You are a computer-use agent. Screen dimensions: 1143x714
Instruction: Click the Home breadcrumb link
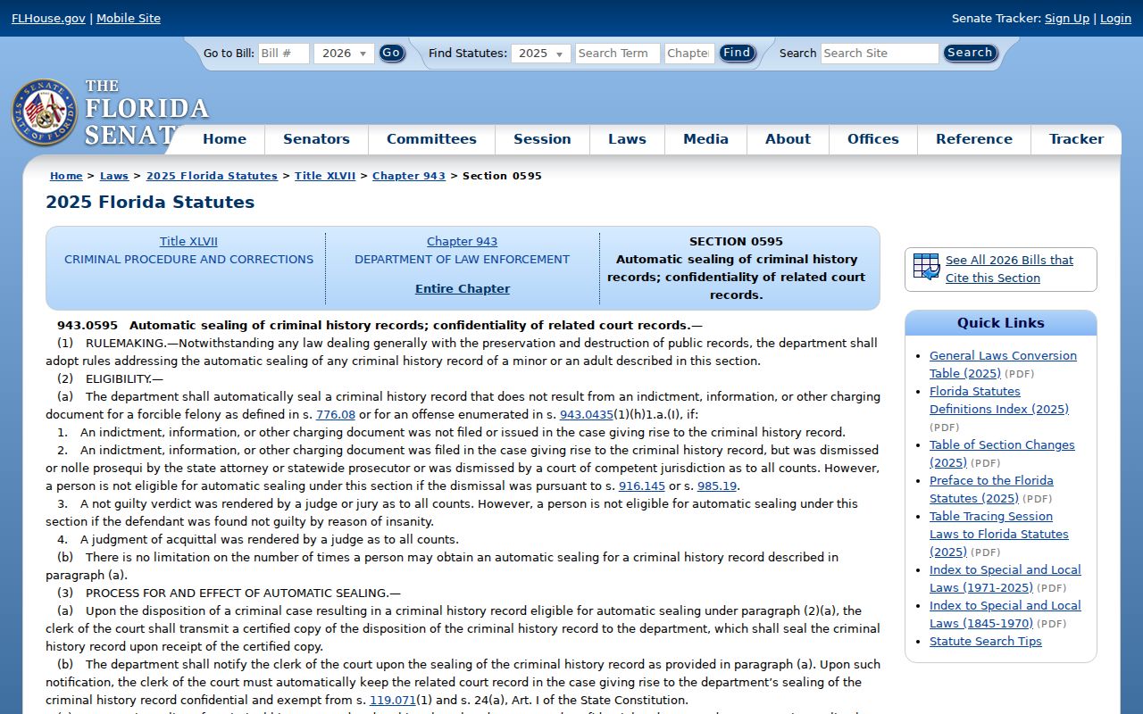66,176
